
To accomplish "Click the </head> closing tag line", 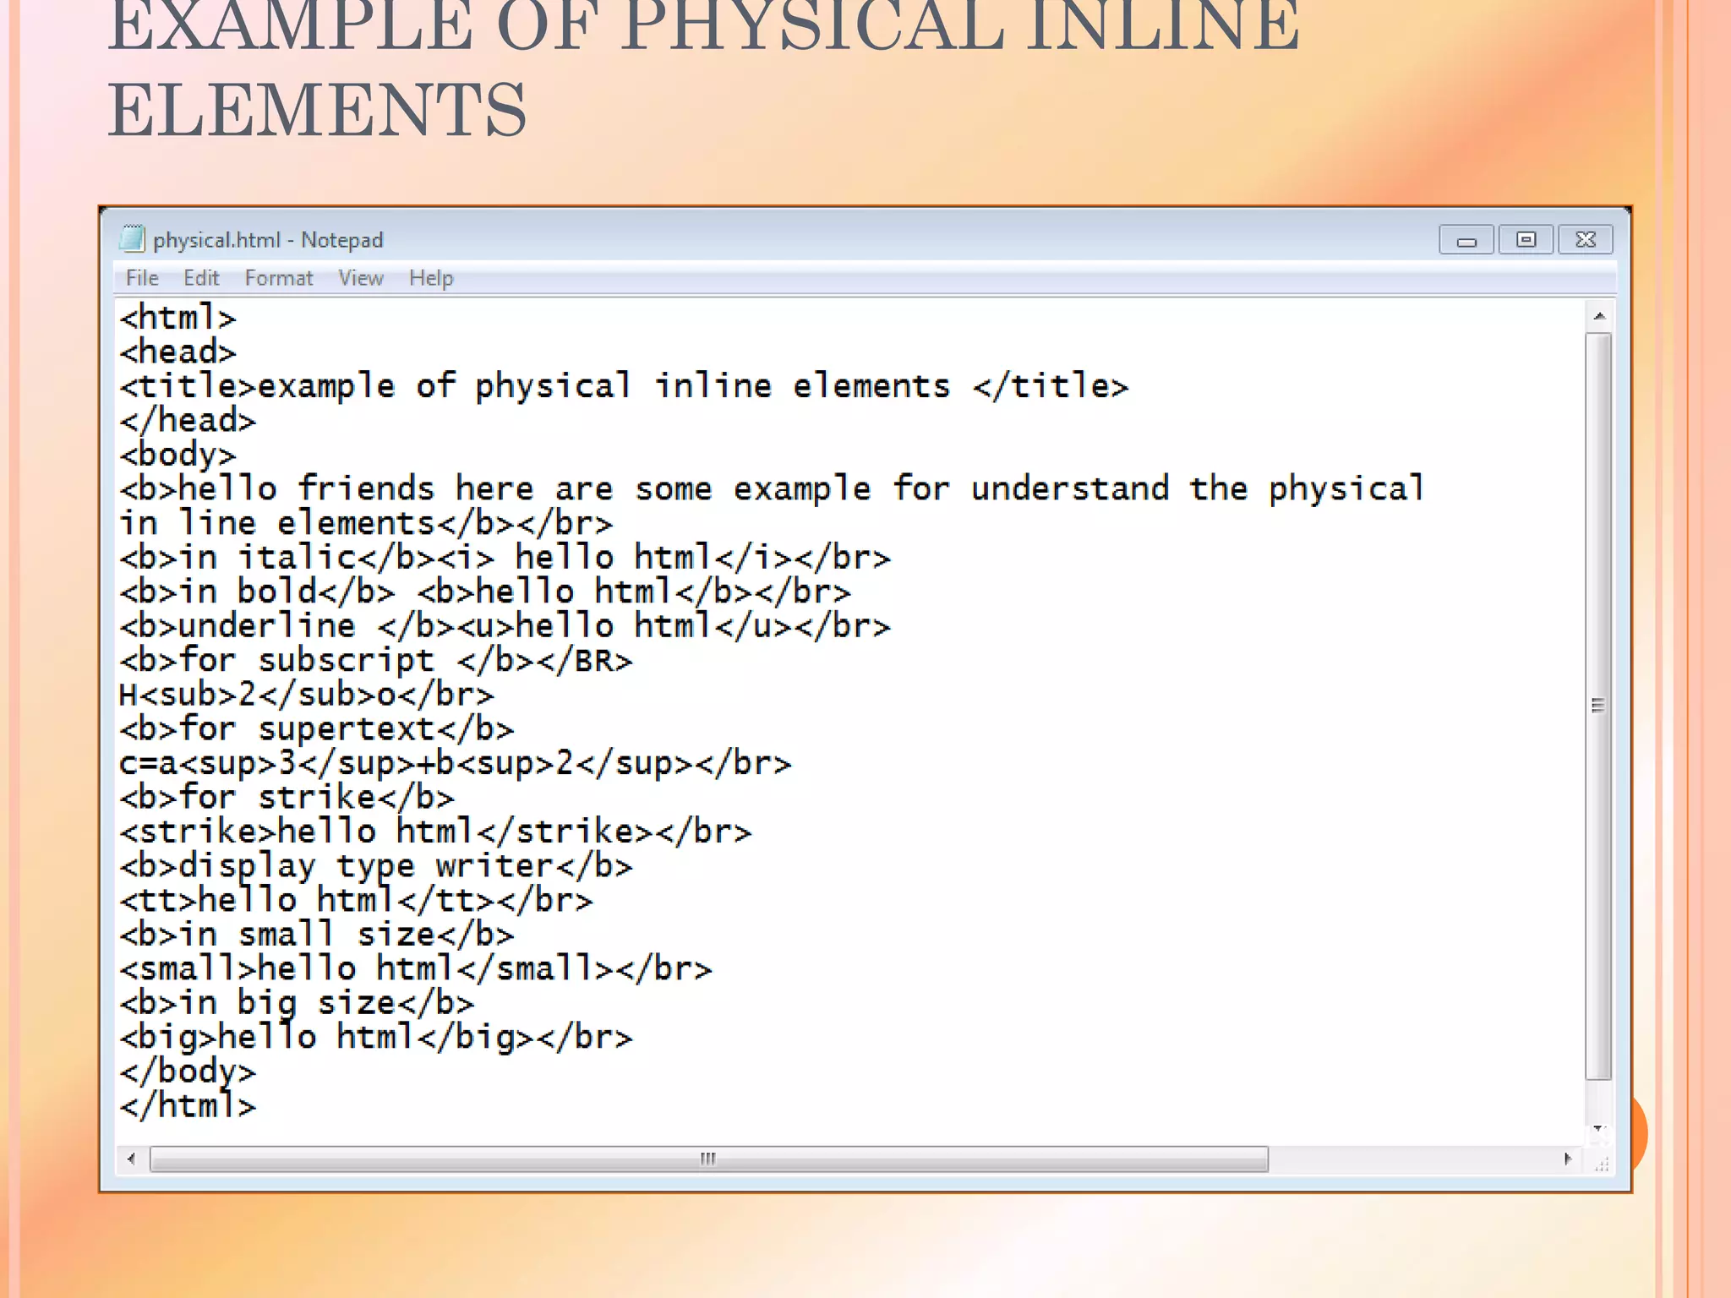I will tap(188, 421).
